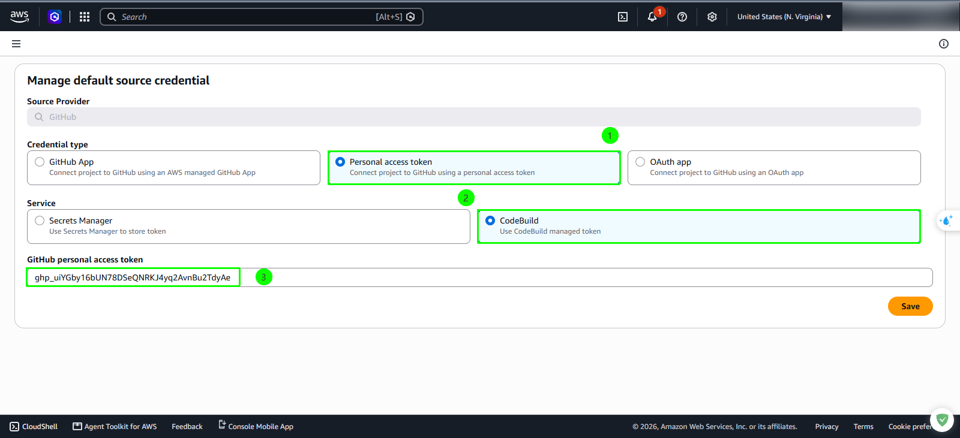This screenshot has width=960, height=438.
Task: Click the green shield badge
Action: tap(942, 419)
